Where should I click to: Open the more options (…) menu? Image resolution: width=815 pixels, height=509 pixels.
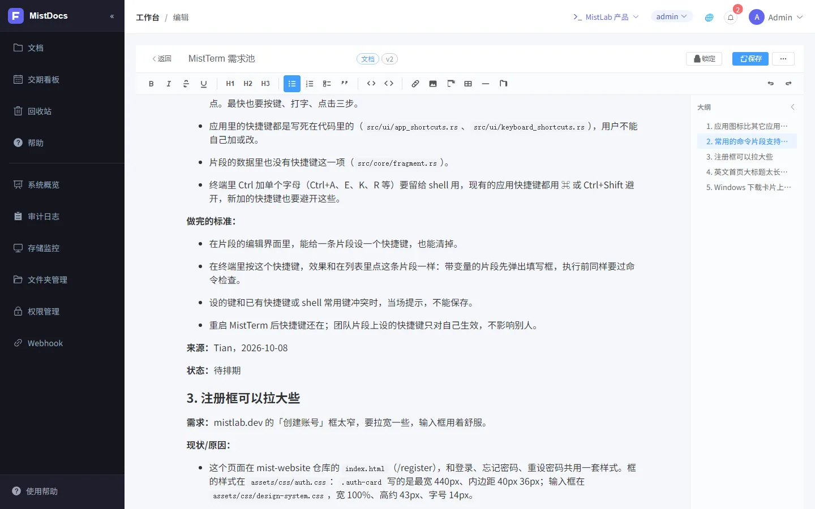point(783,59)
